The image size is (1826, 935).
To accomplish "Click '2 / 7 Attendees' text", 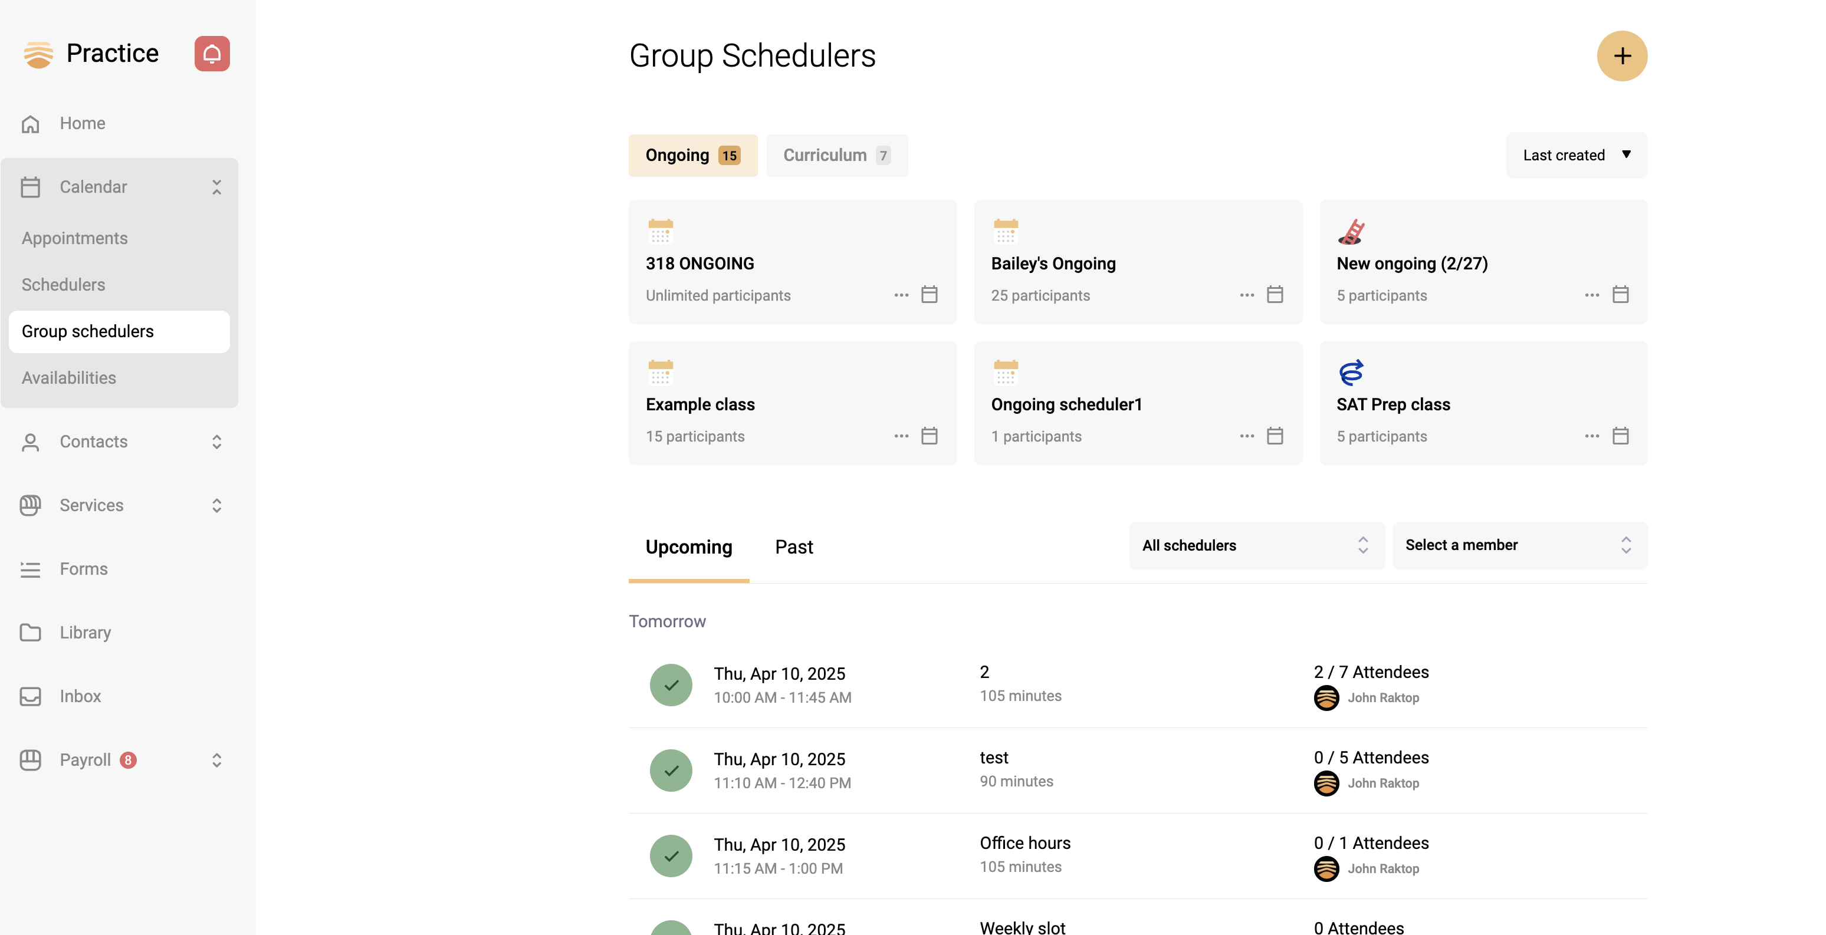I will 1371,672.
